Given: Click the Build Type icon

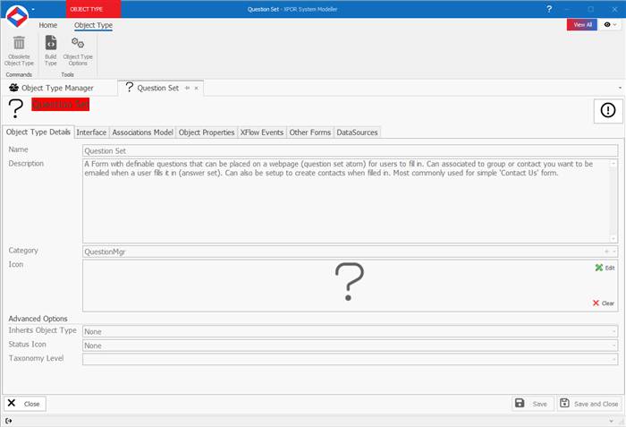Looking at the screenshot, I should pyautogui.click(x=51, y=42).
